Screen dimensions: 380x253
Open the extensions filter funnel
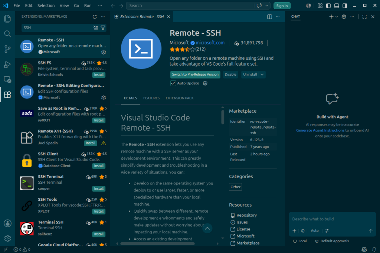tap(103, 27)
